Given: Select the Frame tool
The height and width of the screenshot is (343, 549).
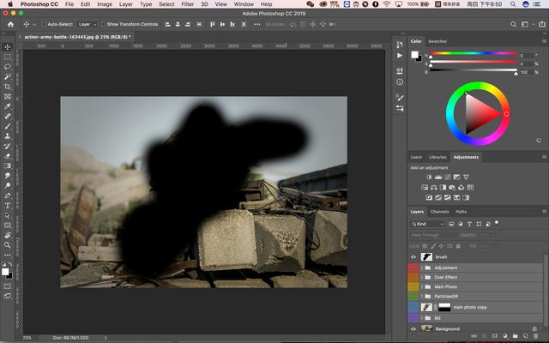Looking at the screenshot, I should (x=8, y=96).
